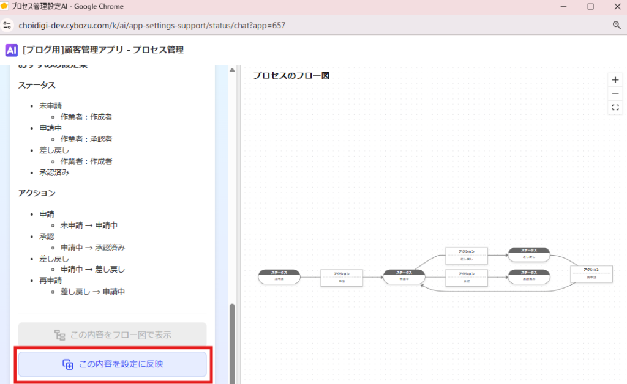This screenshot has width=627, height=384.
Task: Select the 未申請 status node in diagram
Action: 279,277
